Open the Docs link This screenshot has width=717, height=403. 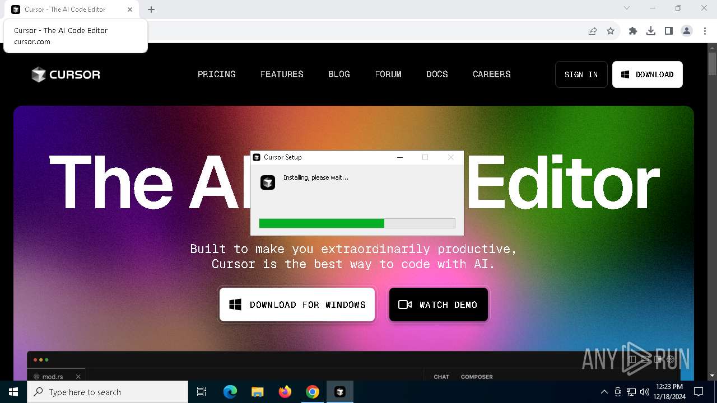(x=437, y=74)
